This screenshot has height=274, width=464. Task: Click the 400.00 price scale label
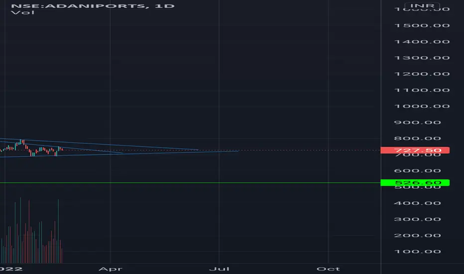click(418, 203)
